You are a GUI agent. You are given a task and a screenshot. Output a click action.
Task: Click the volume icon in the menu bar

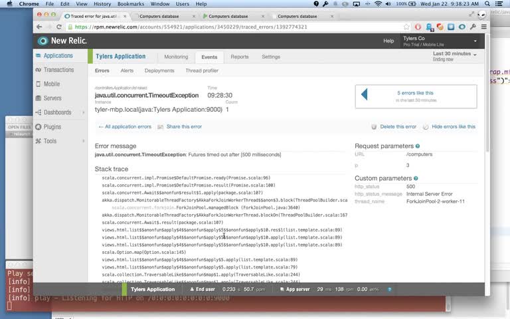[388, 4]
